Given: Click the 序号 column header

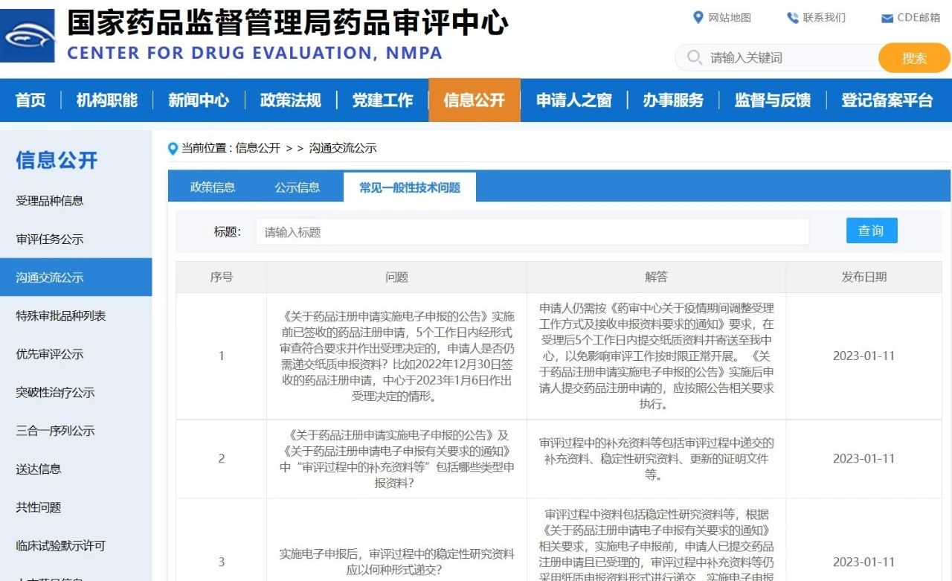Looking at the screenshot, I should [221, 277].
